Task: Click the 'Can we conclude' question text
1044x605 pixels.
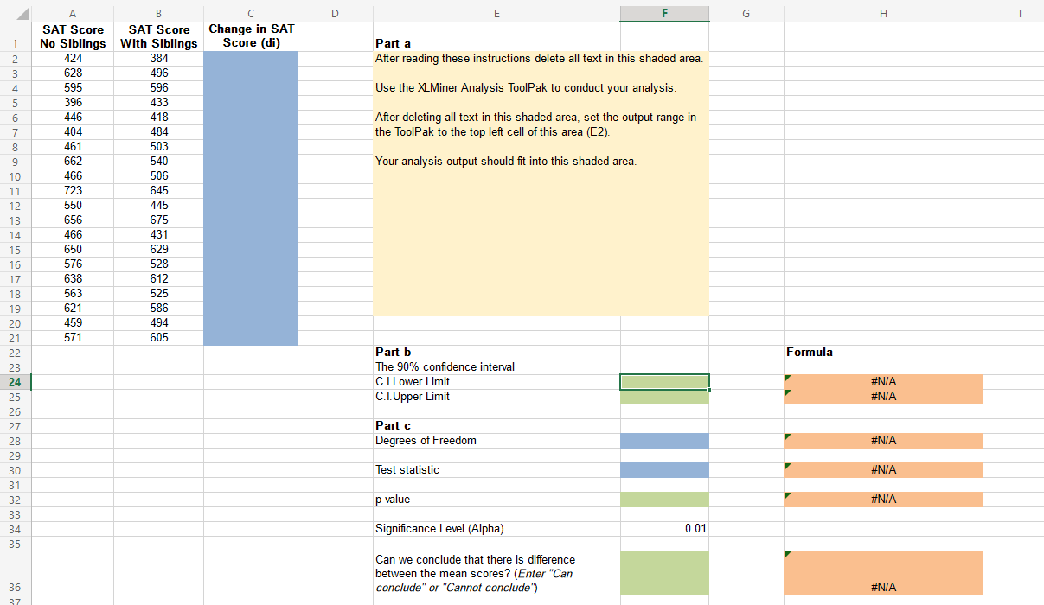Action: tap(475, 574)
